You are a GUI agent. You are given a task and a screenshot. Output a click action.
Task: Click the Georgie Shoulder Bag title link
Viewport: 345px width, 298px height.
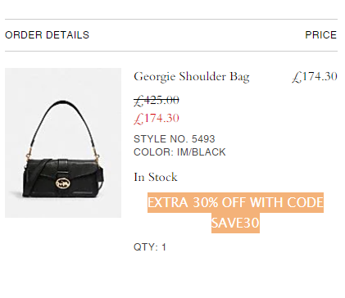192,77
